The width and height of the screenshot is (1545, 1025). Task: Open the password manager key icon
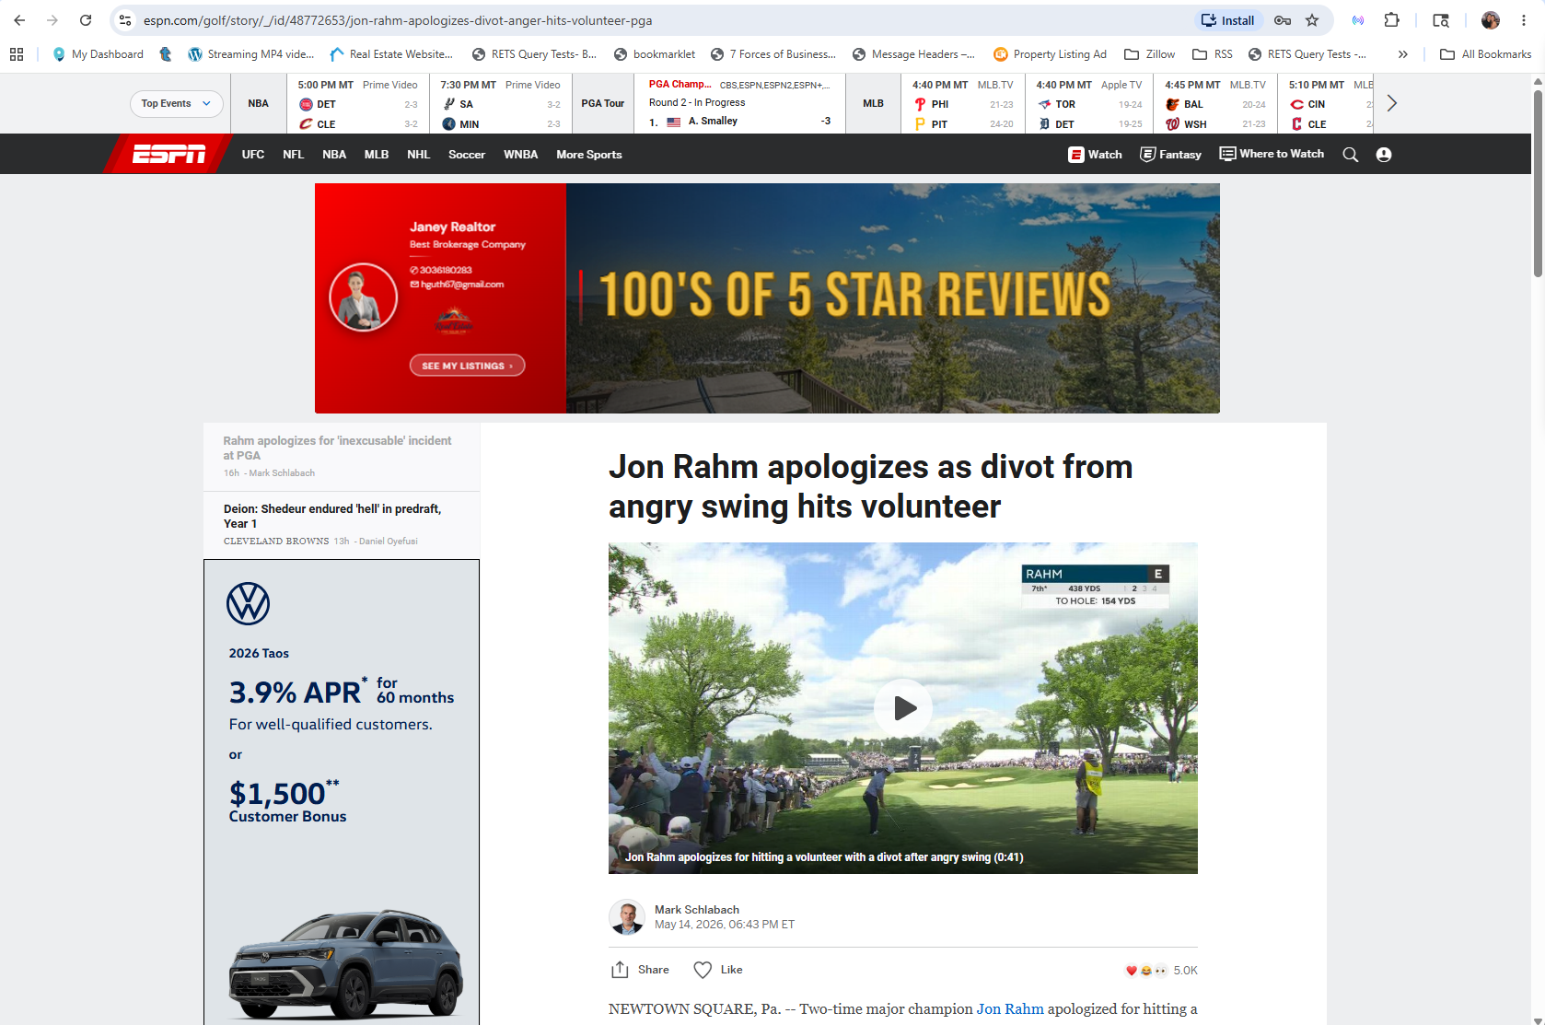pos(1283,20)
